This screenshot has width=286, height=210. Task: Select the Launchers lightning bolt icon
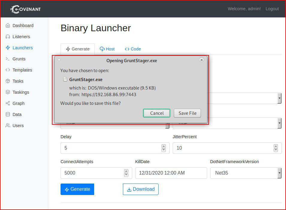(8, 48)
